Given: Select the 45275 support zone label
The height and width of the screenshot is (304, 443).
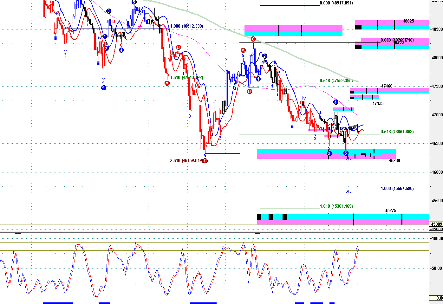Looking at the screenshot, I should coord(391,211).
